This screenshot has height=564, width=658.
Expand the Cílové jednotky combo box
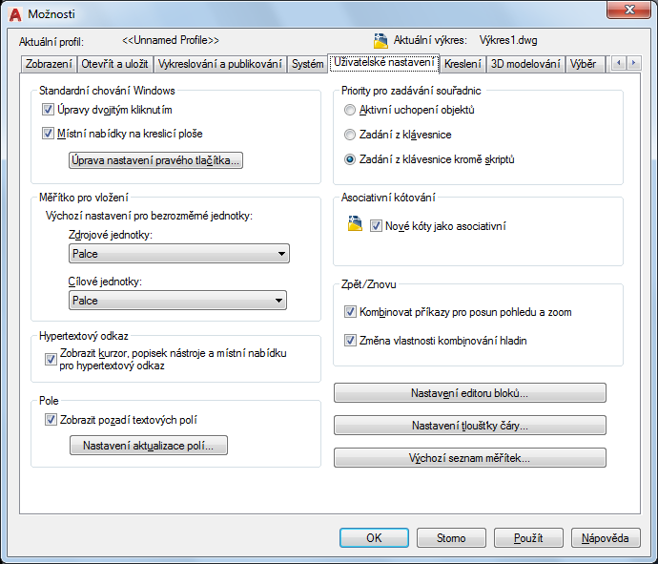pos(178,301)
